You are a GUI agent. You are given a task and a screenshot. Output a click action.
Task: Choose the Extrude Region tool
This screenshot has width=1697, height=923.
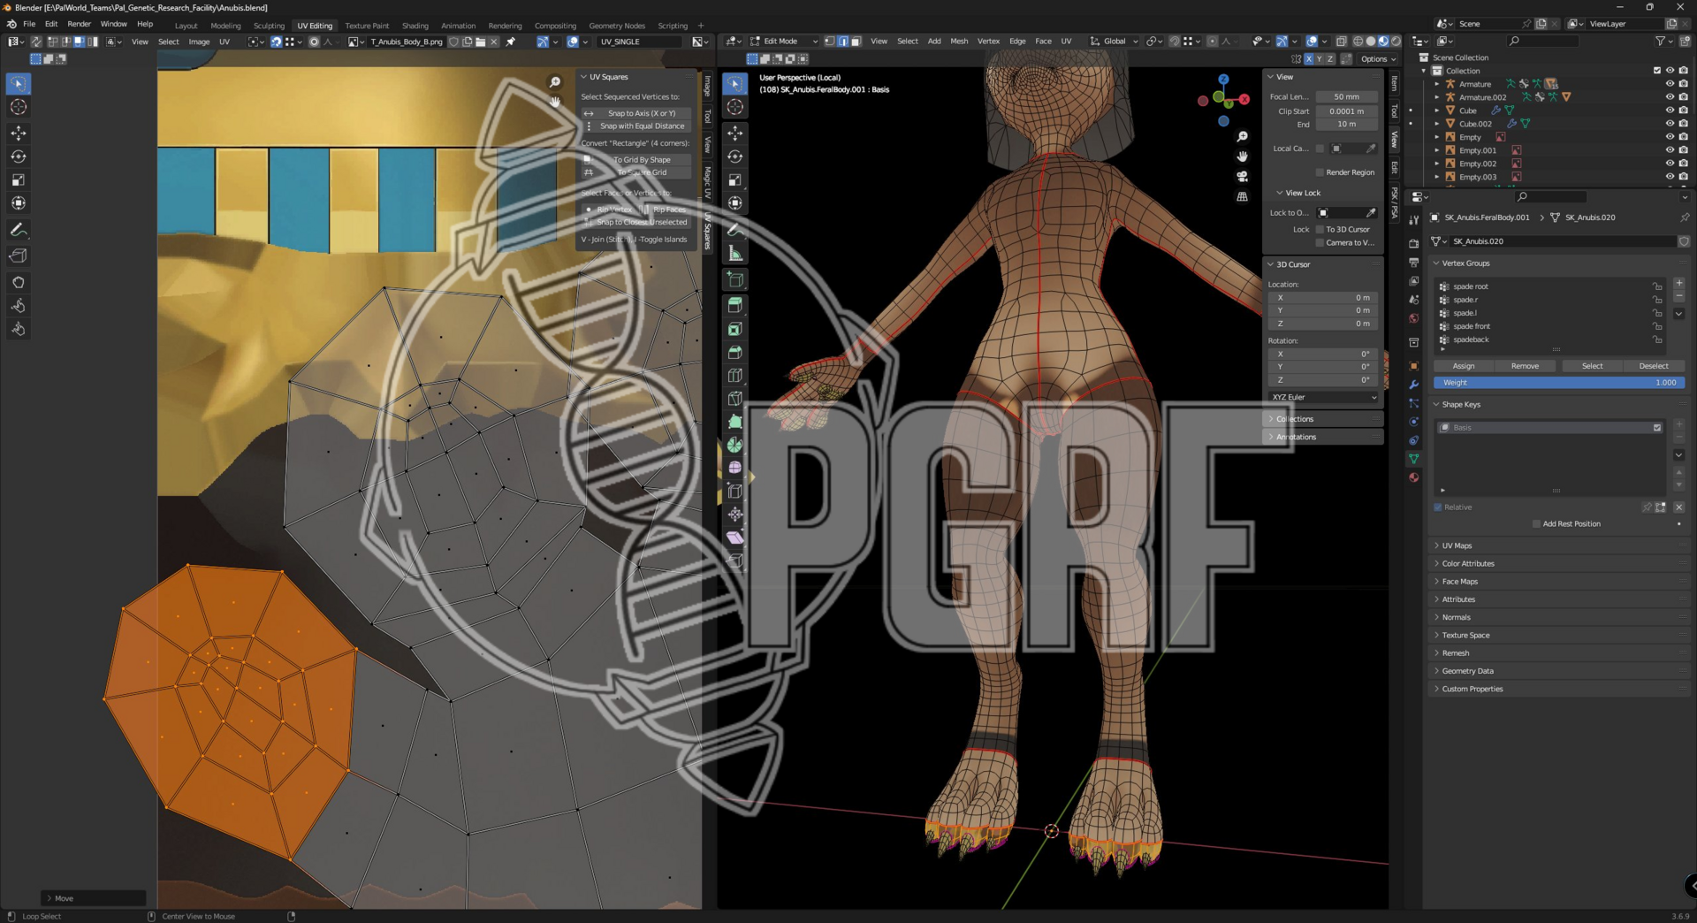(x=734, y=306)
